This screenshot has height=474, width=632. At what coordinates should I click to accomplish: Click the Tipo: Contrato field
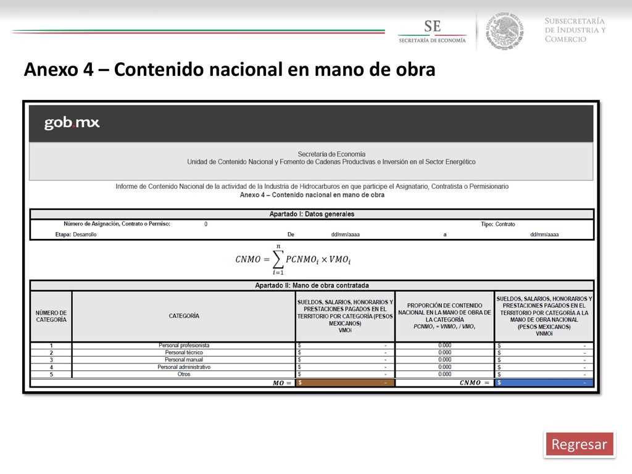(x=498, y=224)
